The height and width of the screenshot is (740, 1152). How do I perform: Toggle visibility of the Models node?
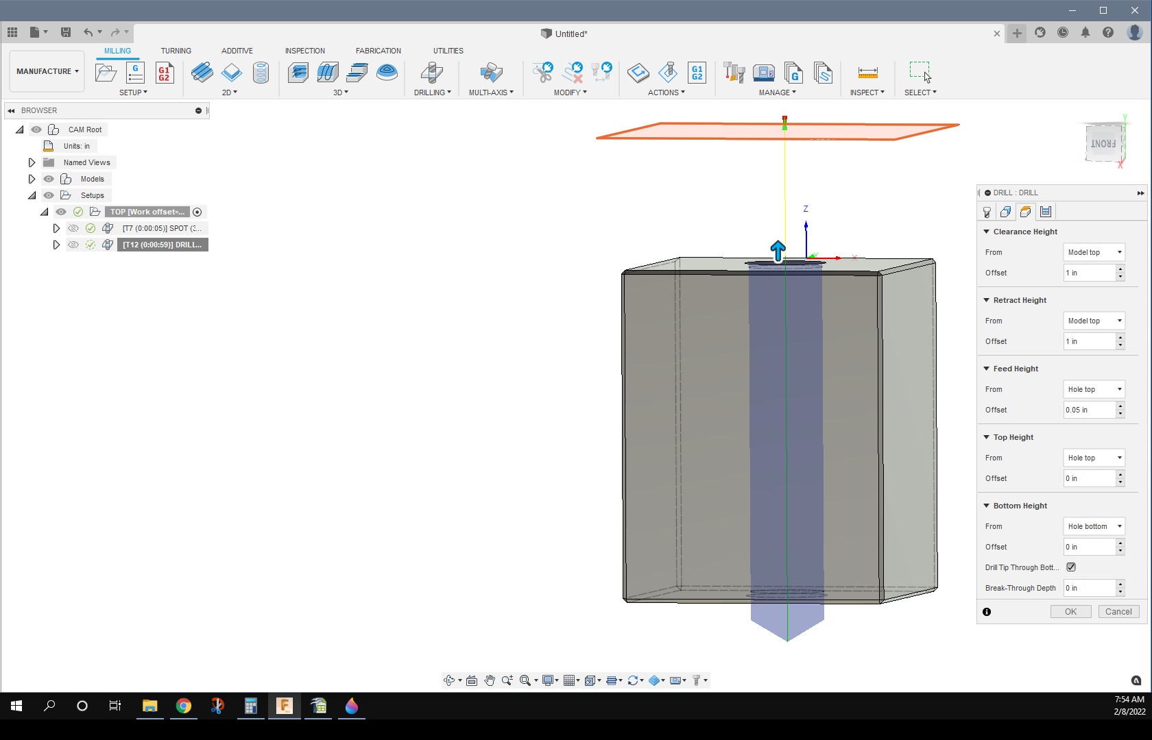pos(49,179)
